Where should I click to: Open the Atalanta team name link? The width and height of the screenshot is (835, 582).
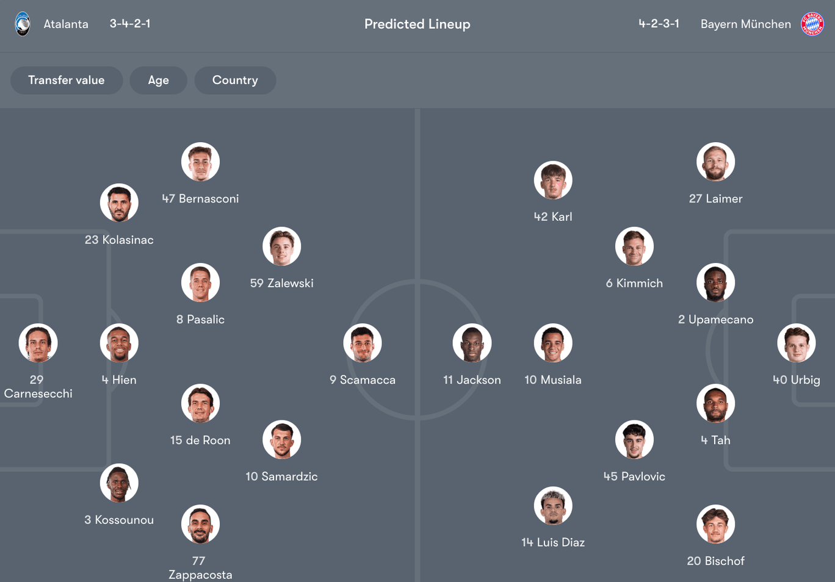coord(66,24)
